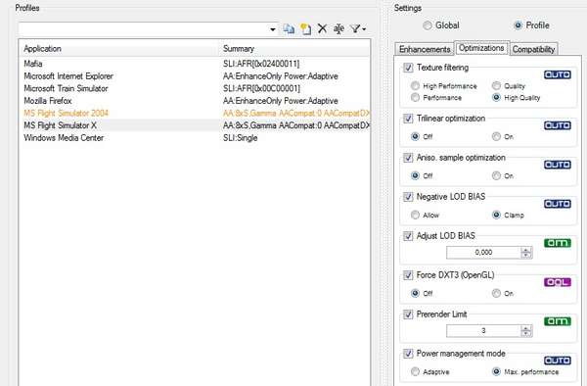Select MS Flight Simulator 2004 profile
This screenshot has height=386, width=587.
(194, 114)
